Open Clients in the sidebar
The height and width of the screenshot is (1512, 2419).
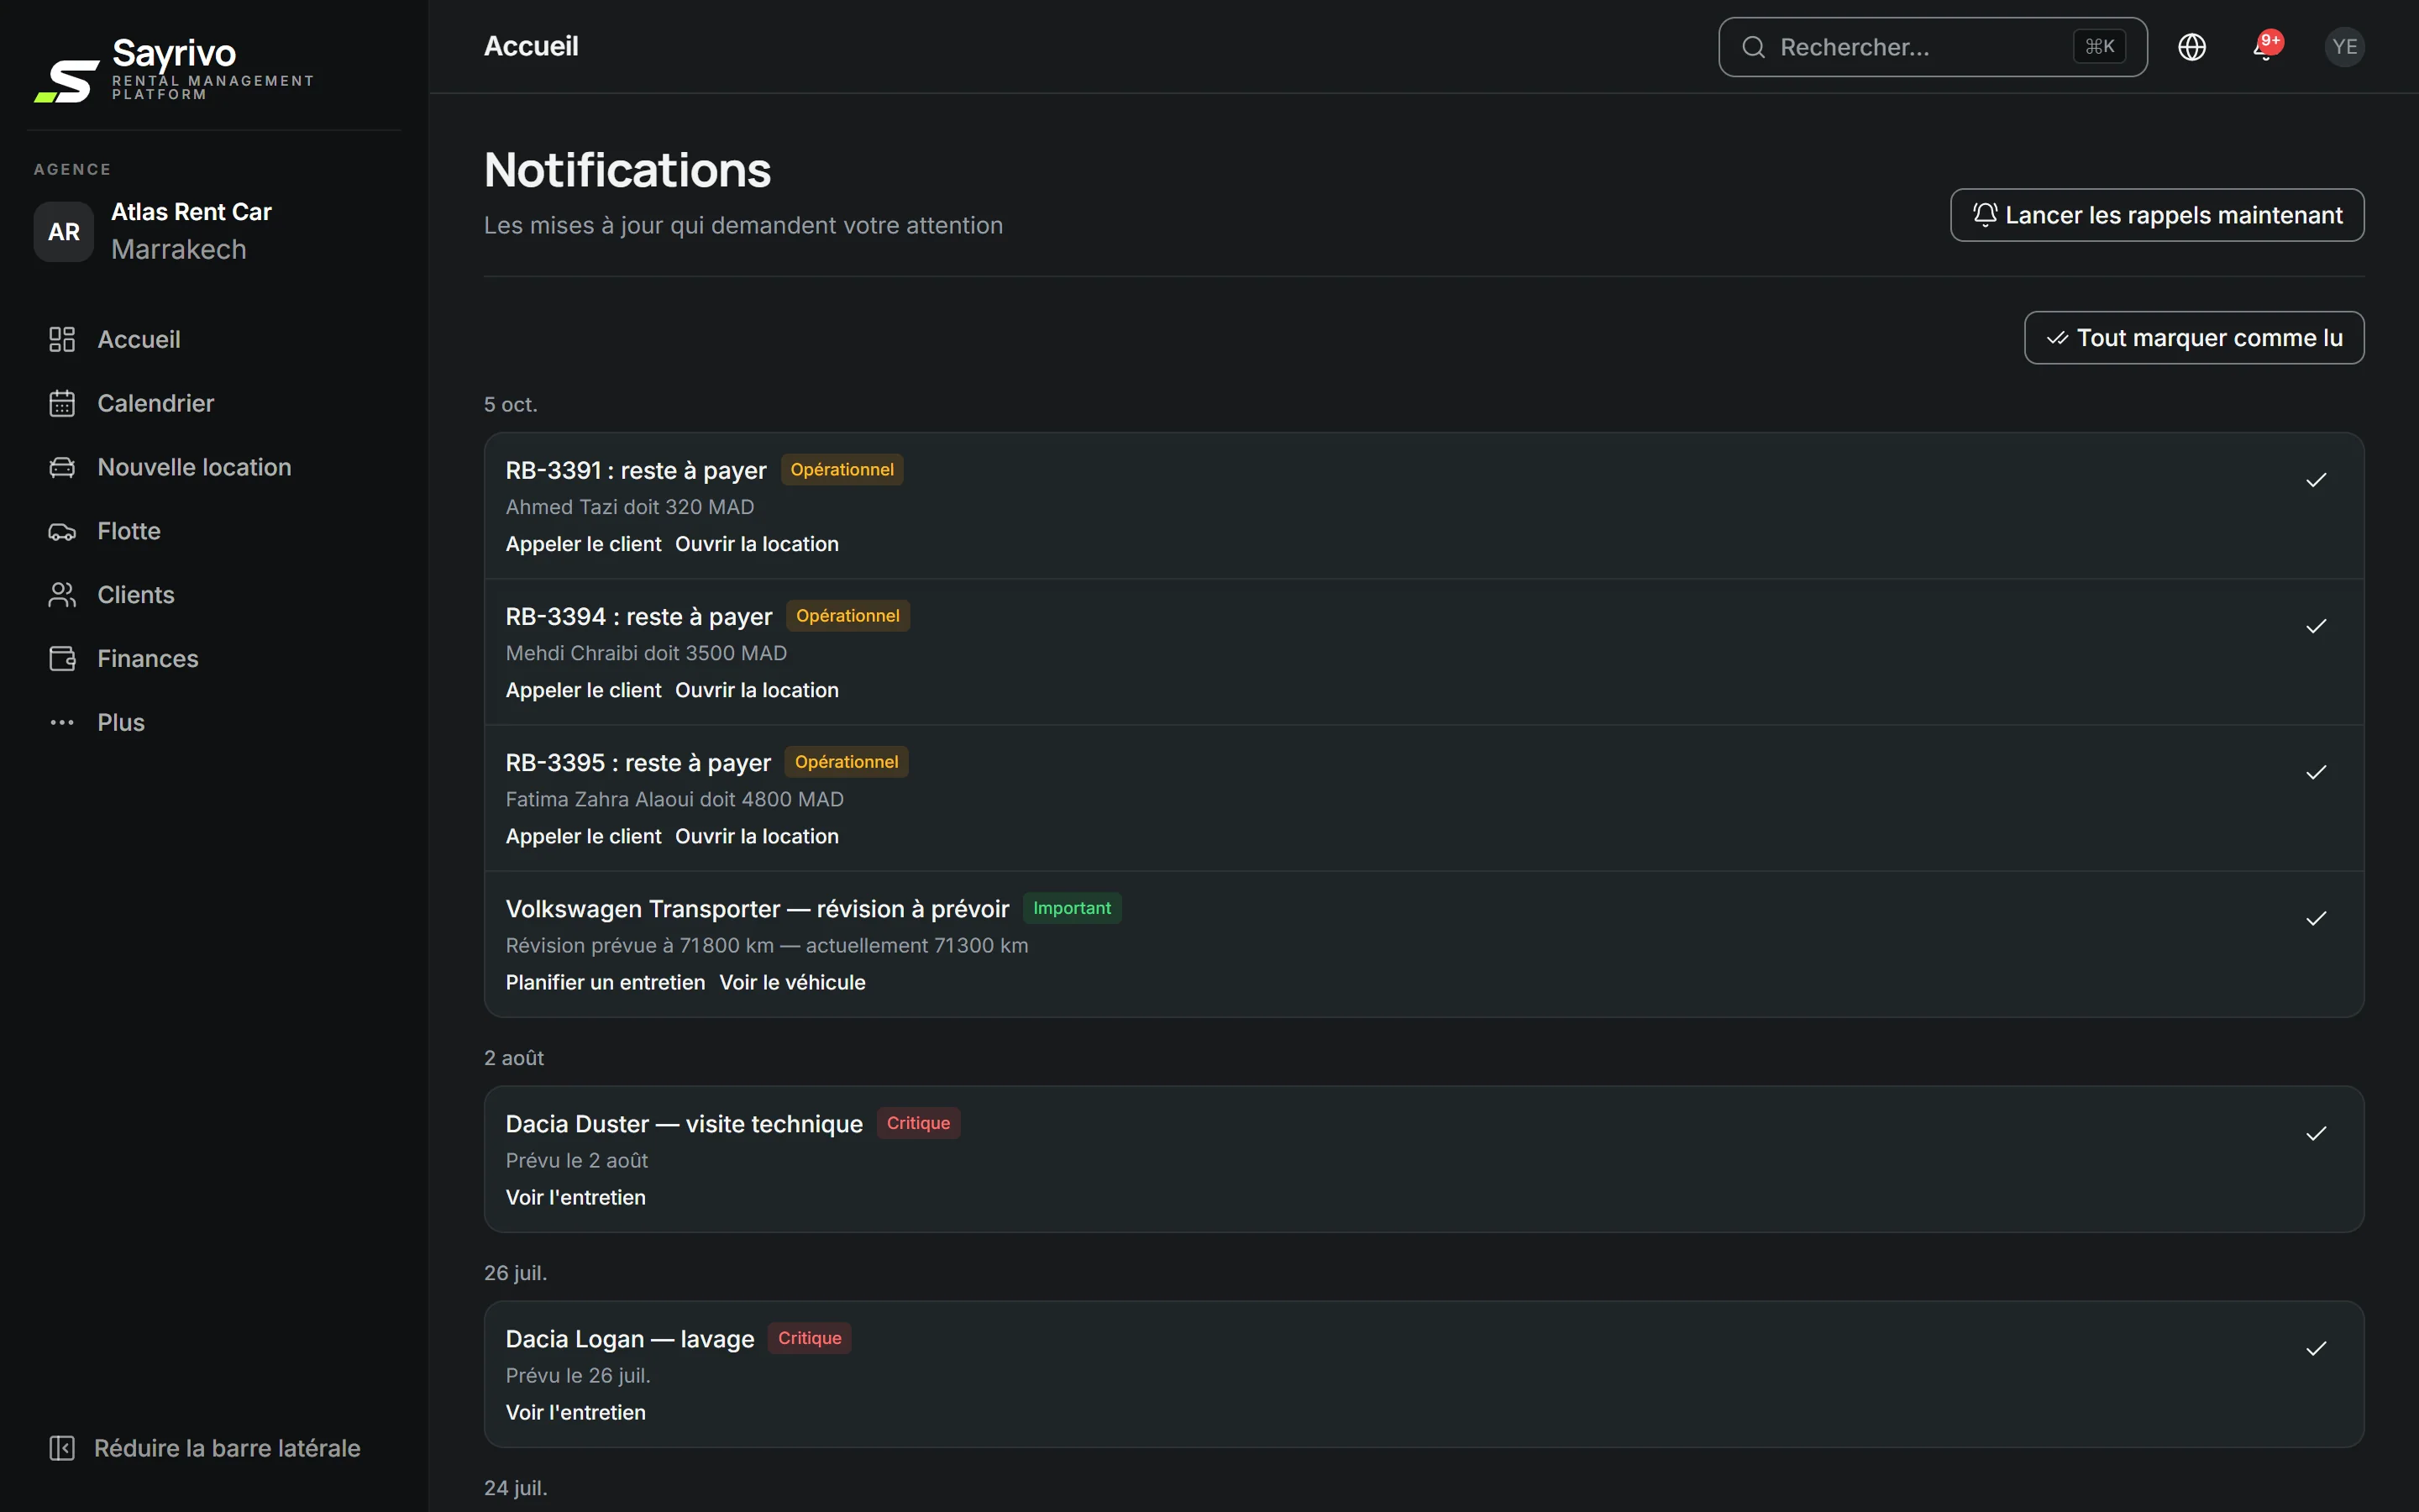coord(214,595)
